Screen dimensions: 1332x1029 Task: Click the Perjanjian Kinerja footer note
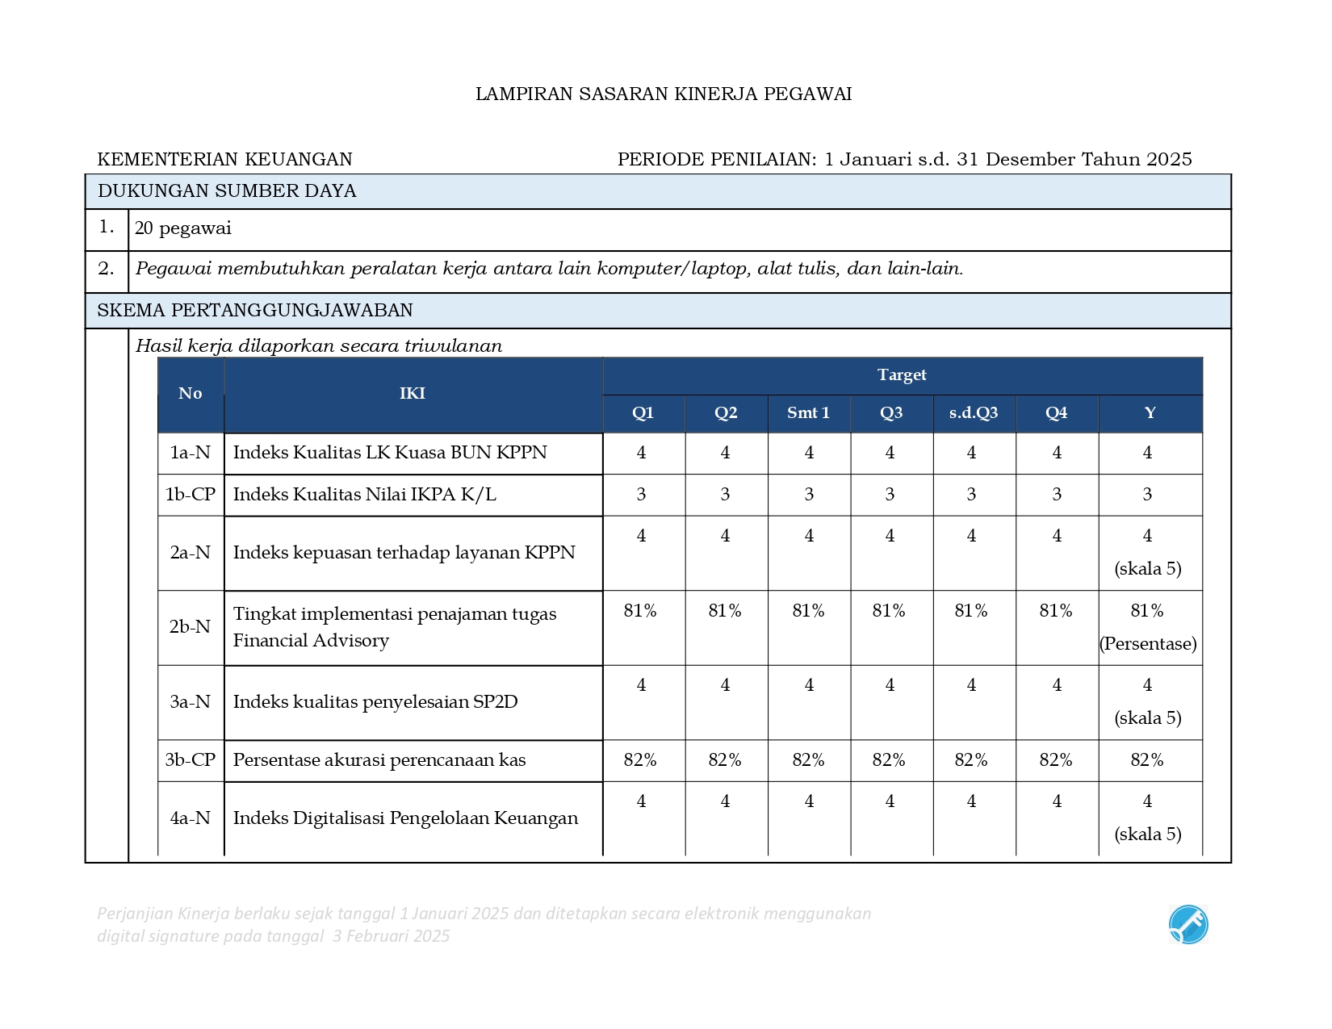click(484, 924)
